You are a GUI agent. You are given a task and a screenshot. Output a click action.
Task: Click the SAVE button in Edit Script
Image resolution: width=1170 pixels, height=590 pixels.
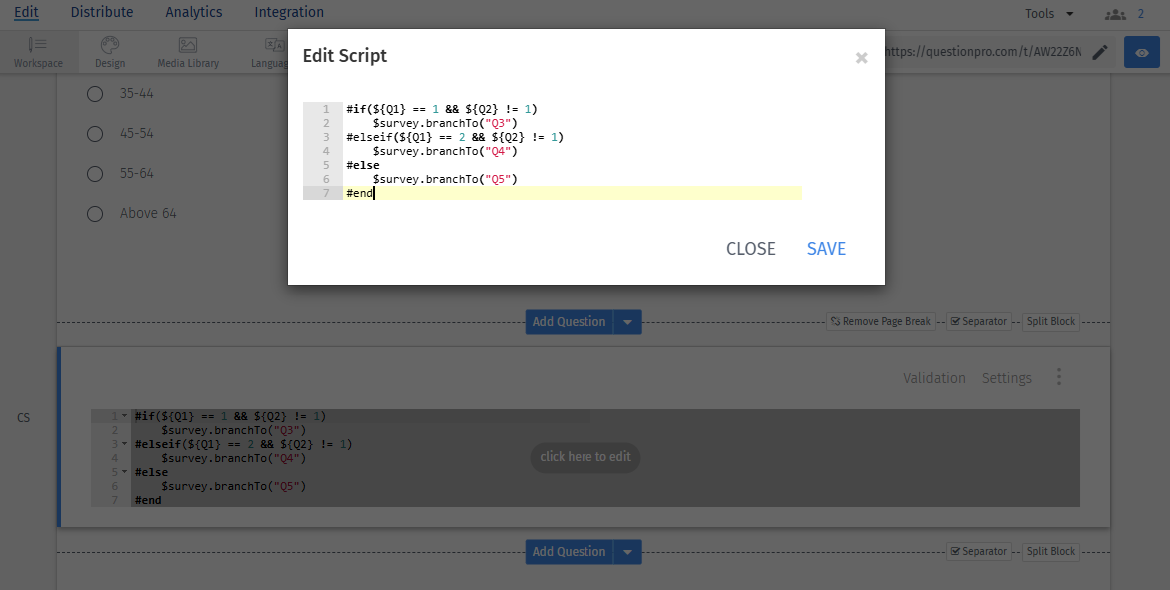pyautogui.click(x=826, y=249)
